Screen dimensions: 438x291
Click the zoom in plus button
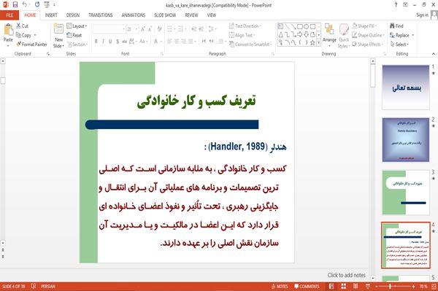coord(413,286)
